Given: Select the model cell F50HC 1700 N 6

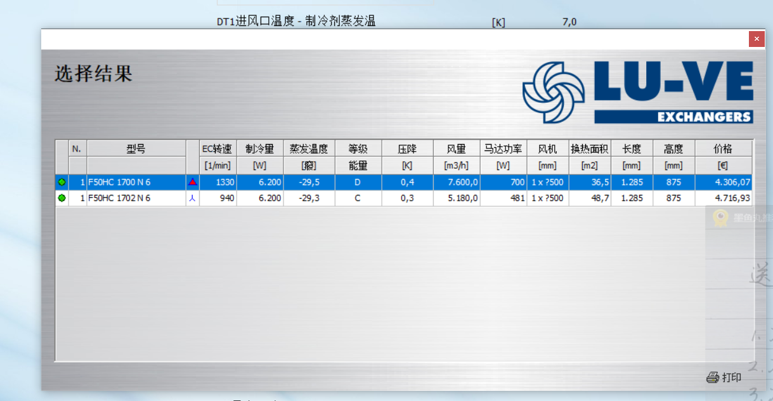Looking at the screenshot, I should 136,182.
